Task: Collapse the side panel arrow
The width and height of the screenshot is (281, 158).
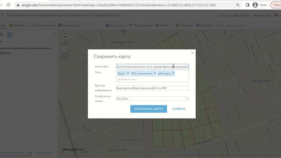Action: click(x=54, y=34)
